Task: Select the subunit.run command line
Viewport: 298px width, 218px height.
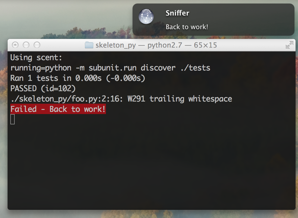Action: (x=110, y=68)
